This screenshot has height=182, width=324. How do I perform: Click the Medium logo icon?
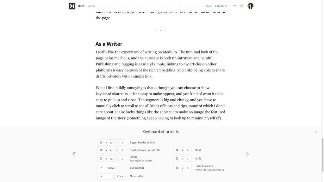[x=72, y=6]
